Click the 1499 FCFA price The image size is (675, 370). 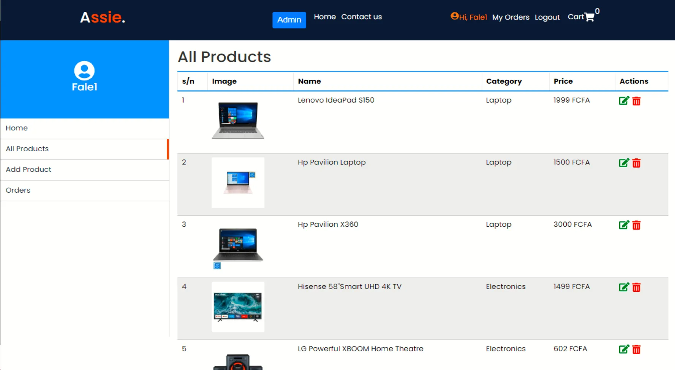tap(571, 286)
